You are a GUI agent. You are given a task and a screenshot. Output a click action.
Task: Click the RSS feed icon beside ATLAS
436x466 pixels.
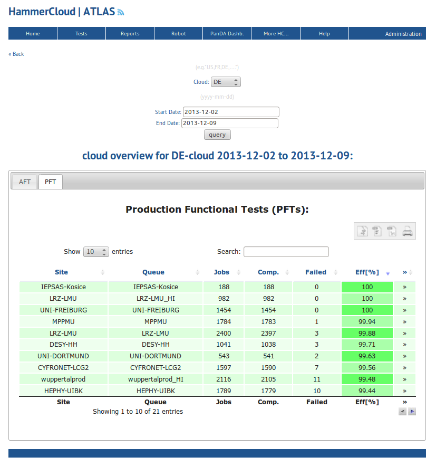pyautogui.click(x=121, y=12)
